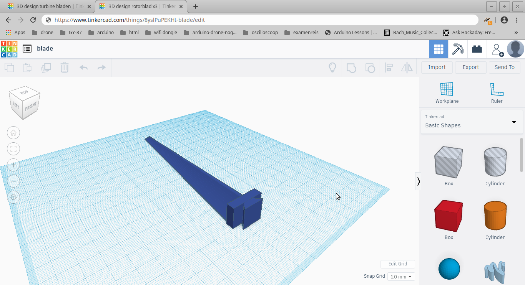The width and height of the screenshot is (525, 285).
Task: Click the Align tool icon
Action: [x=389, y=68]
